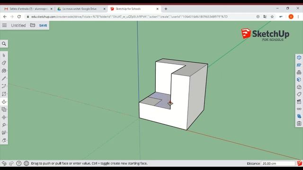Open the Chrome three-dot menu
The height and width of the screenshot is (170, 303).
pos(298,17)
